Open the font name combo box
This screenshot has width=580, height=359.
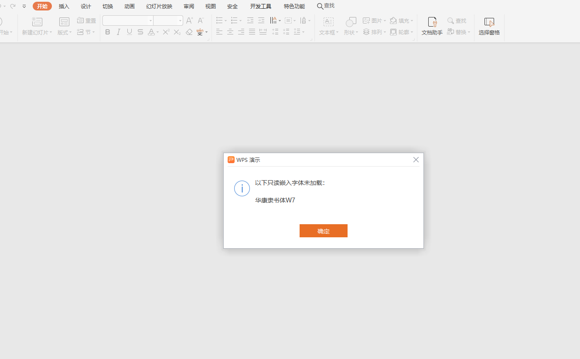(x=128, y=21)
